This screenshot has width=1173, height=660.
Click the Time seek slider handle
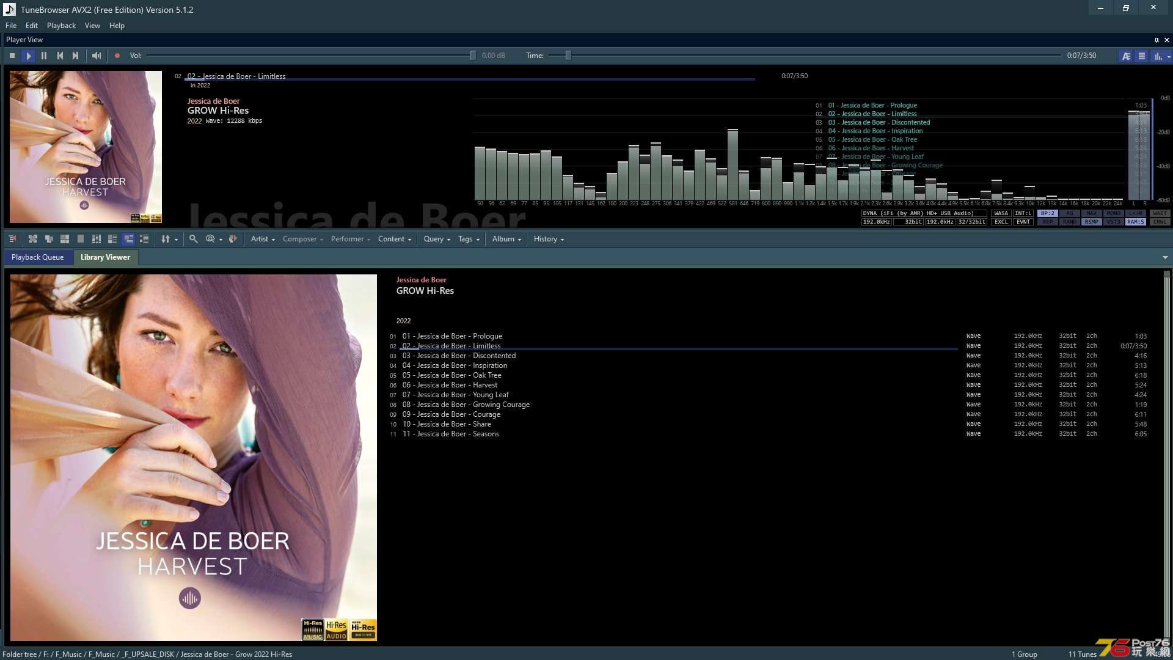pos(568,56)
